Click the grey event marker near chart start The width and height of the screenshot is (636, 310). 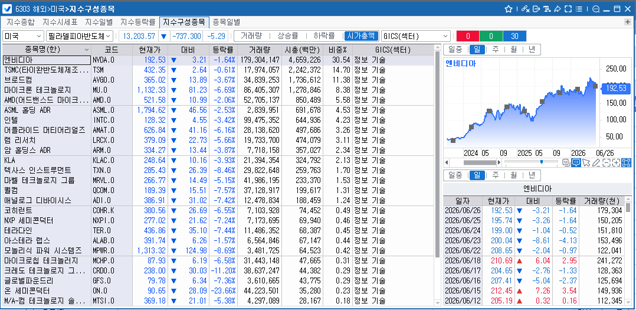click(x=453, y=141)
